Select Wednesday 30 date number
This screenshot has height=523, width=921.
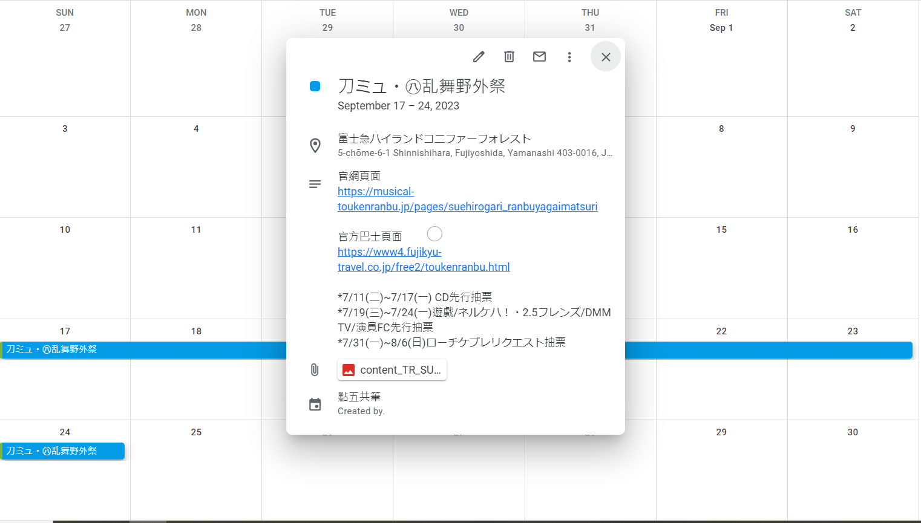click(459, 28)
